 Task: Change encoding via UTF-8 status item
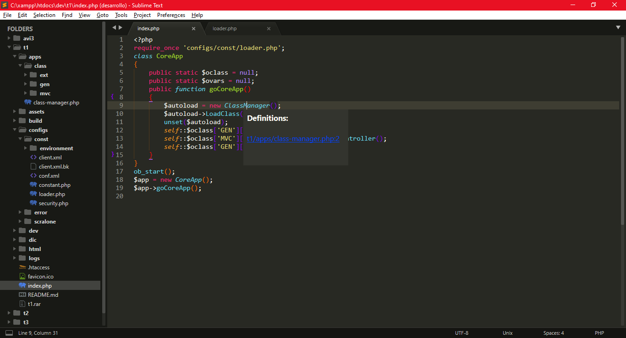(461, 333)
